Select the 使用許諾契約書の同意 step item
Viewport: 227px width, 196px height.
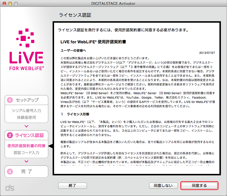[x=26, y=146]
